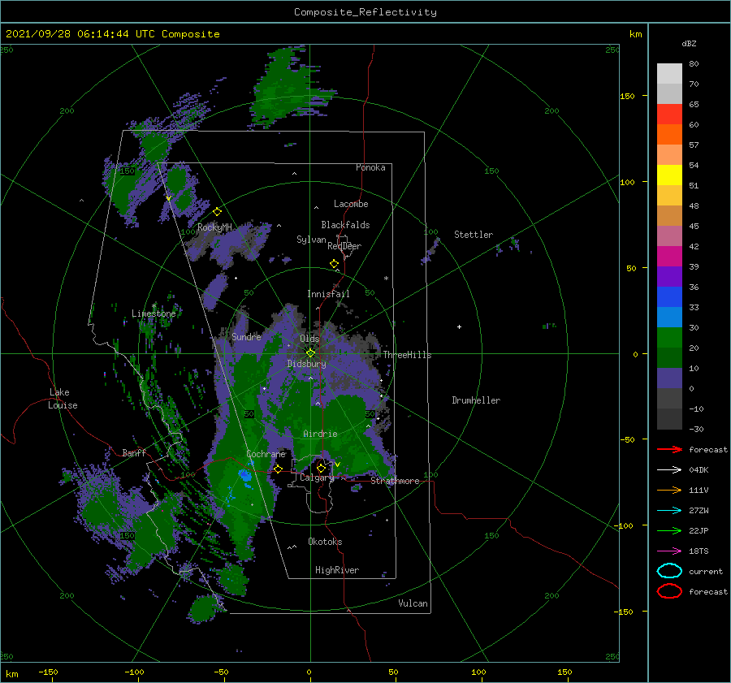Click the dBZ legend heading
Image resolution: width=731 pixels, height=683 pixels.
[x=689, y=44]
